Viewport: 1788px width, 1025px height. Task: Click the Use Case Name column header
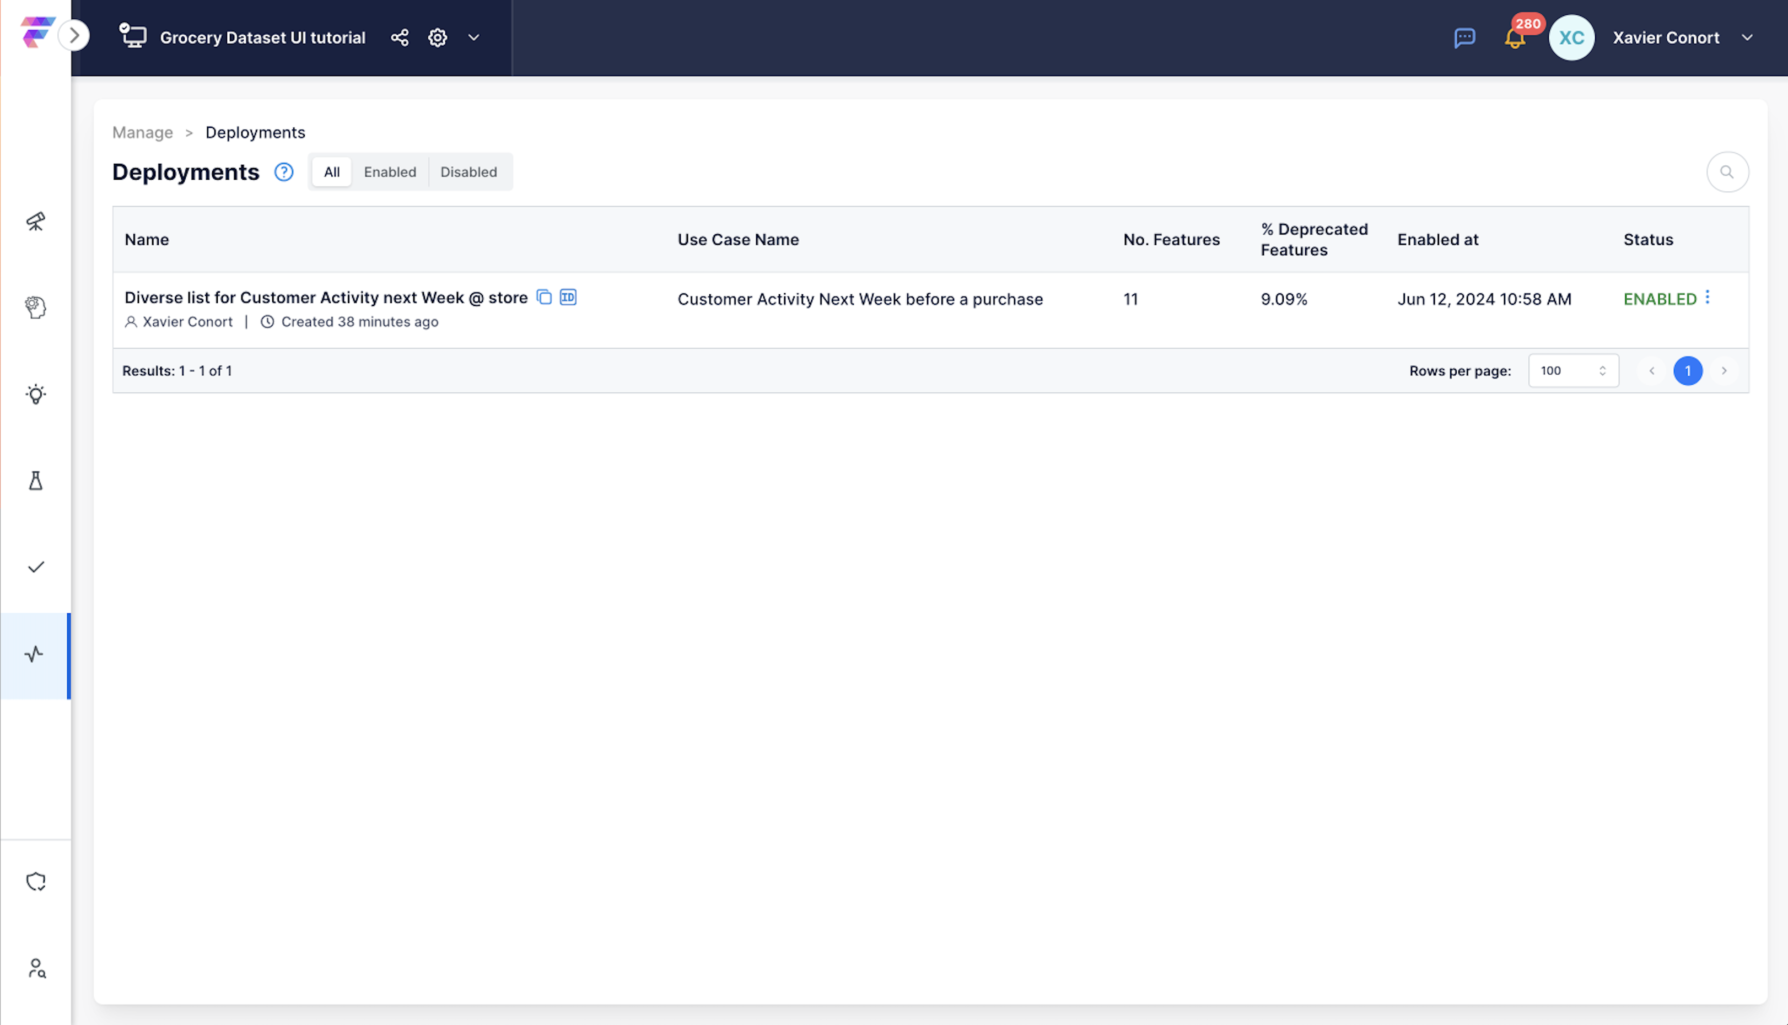737,239
